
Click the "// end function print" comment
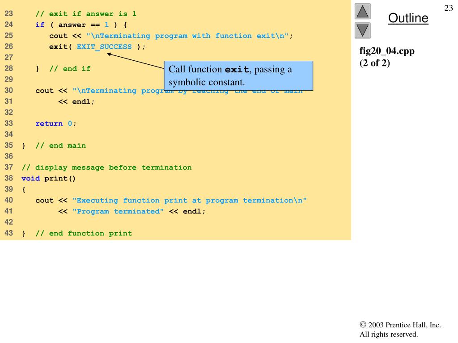click(x=84, y=233)
